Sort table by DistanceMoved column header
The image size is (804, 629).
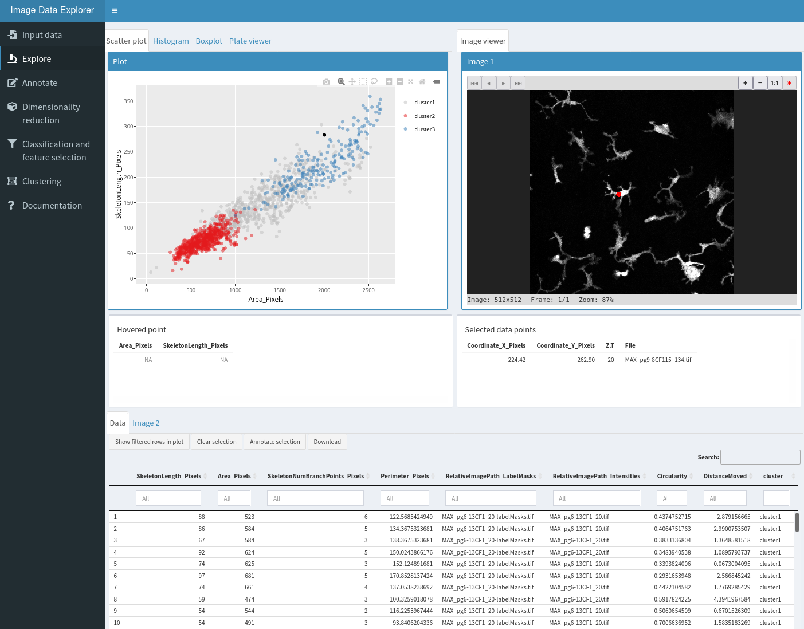pos(725,476)
